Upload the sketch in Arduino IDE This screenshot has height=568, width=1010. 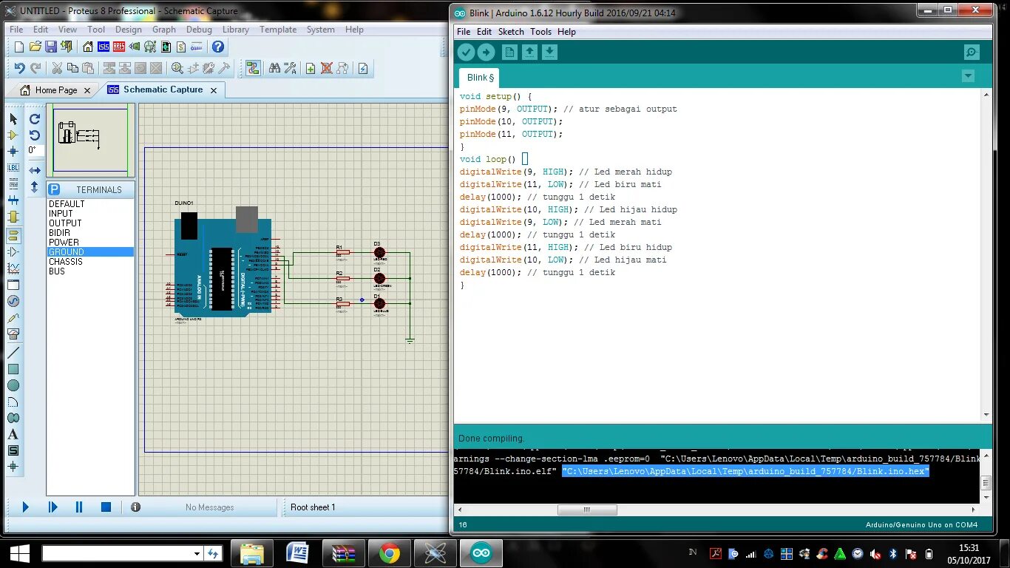tap(486, 52)
